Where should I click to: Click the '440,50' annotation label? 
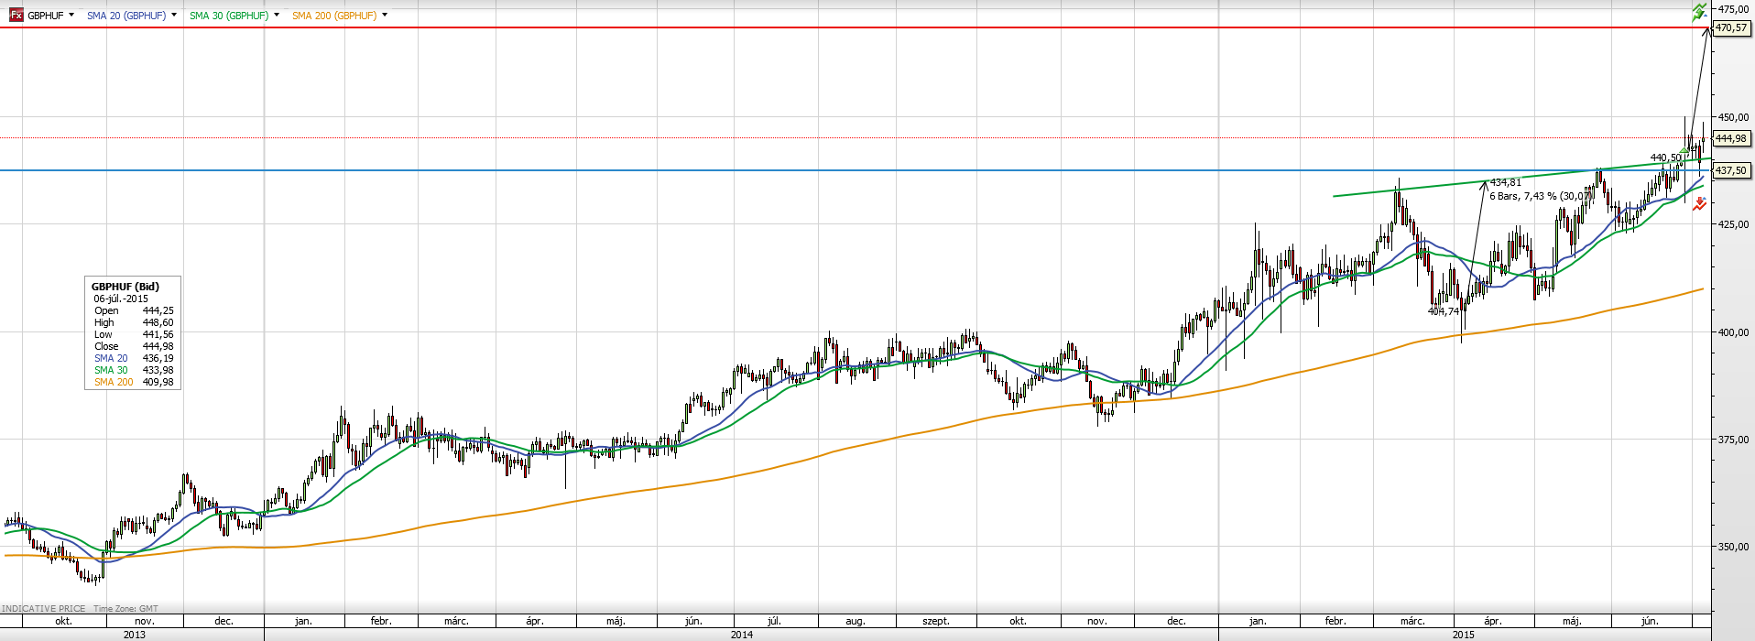(x=1666, y=158)
